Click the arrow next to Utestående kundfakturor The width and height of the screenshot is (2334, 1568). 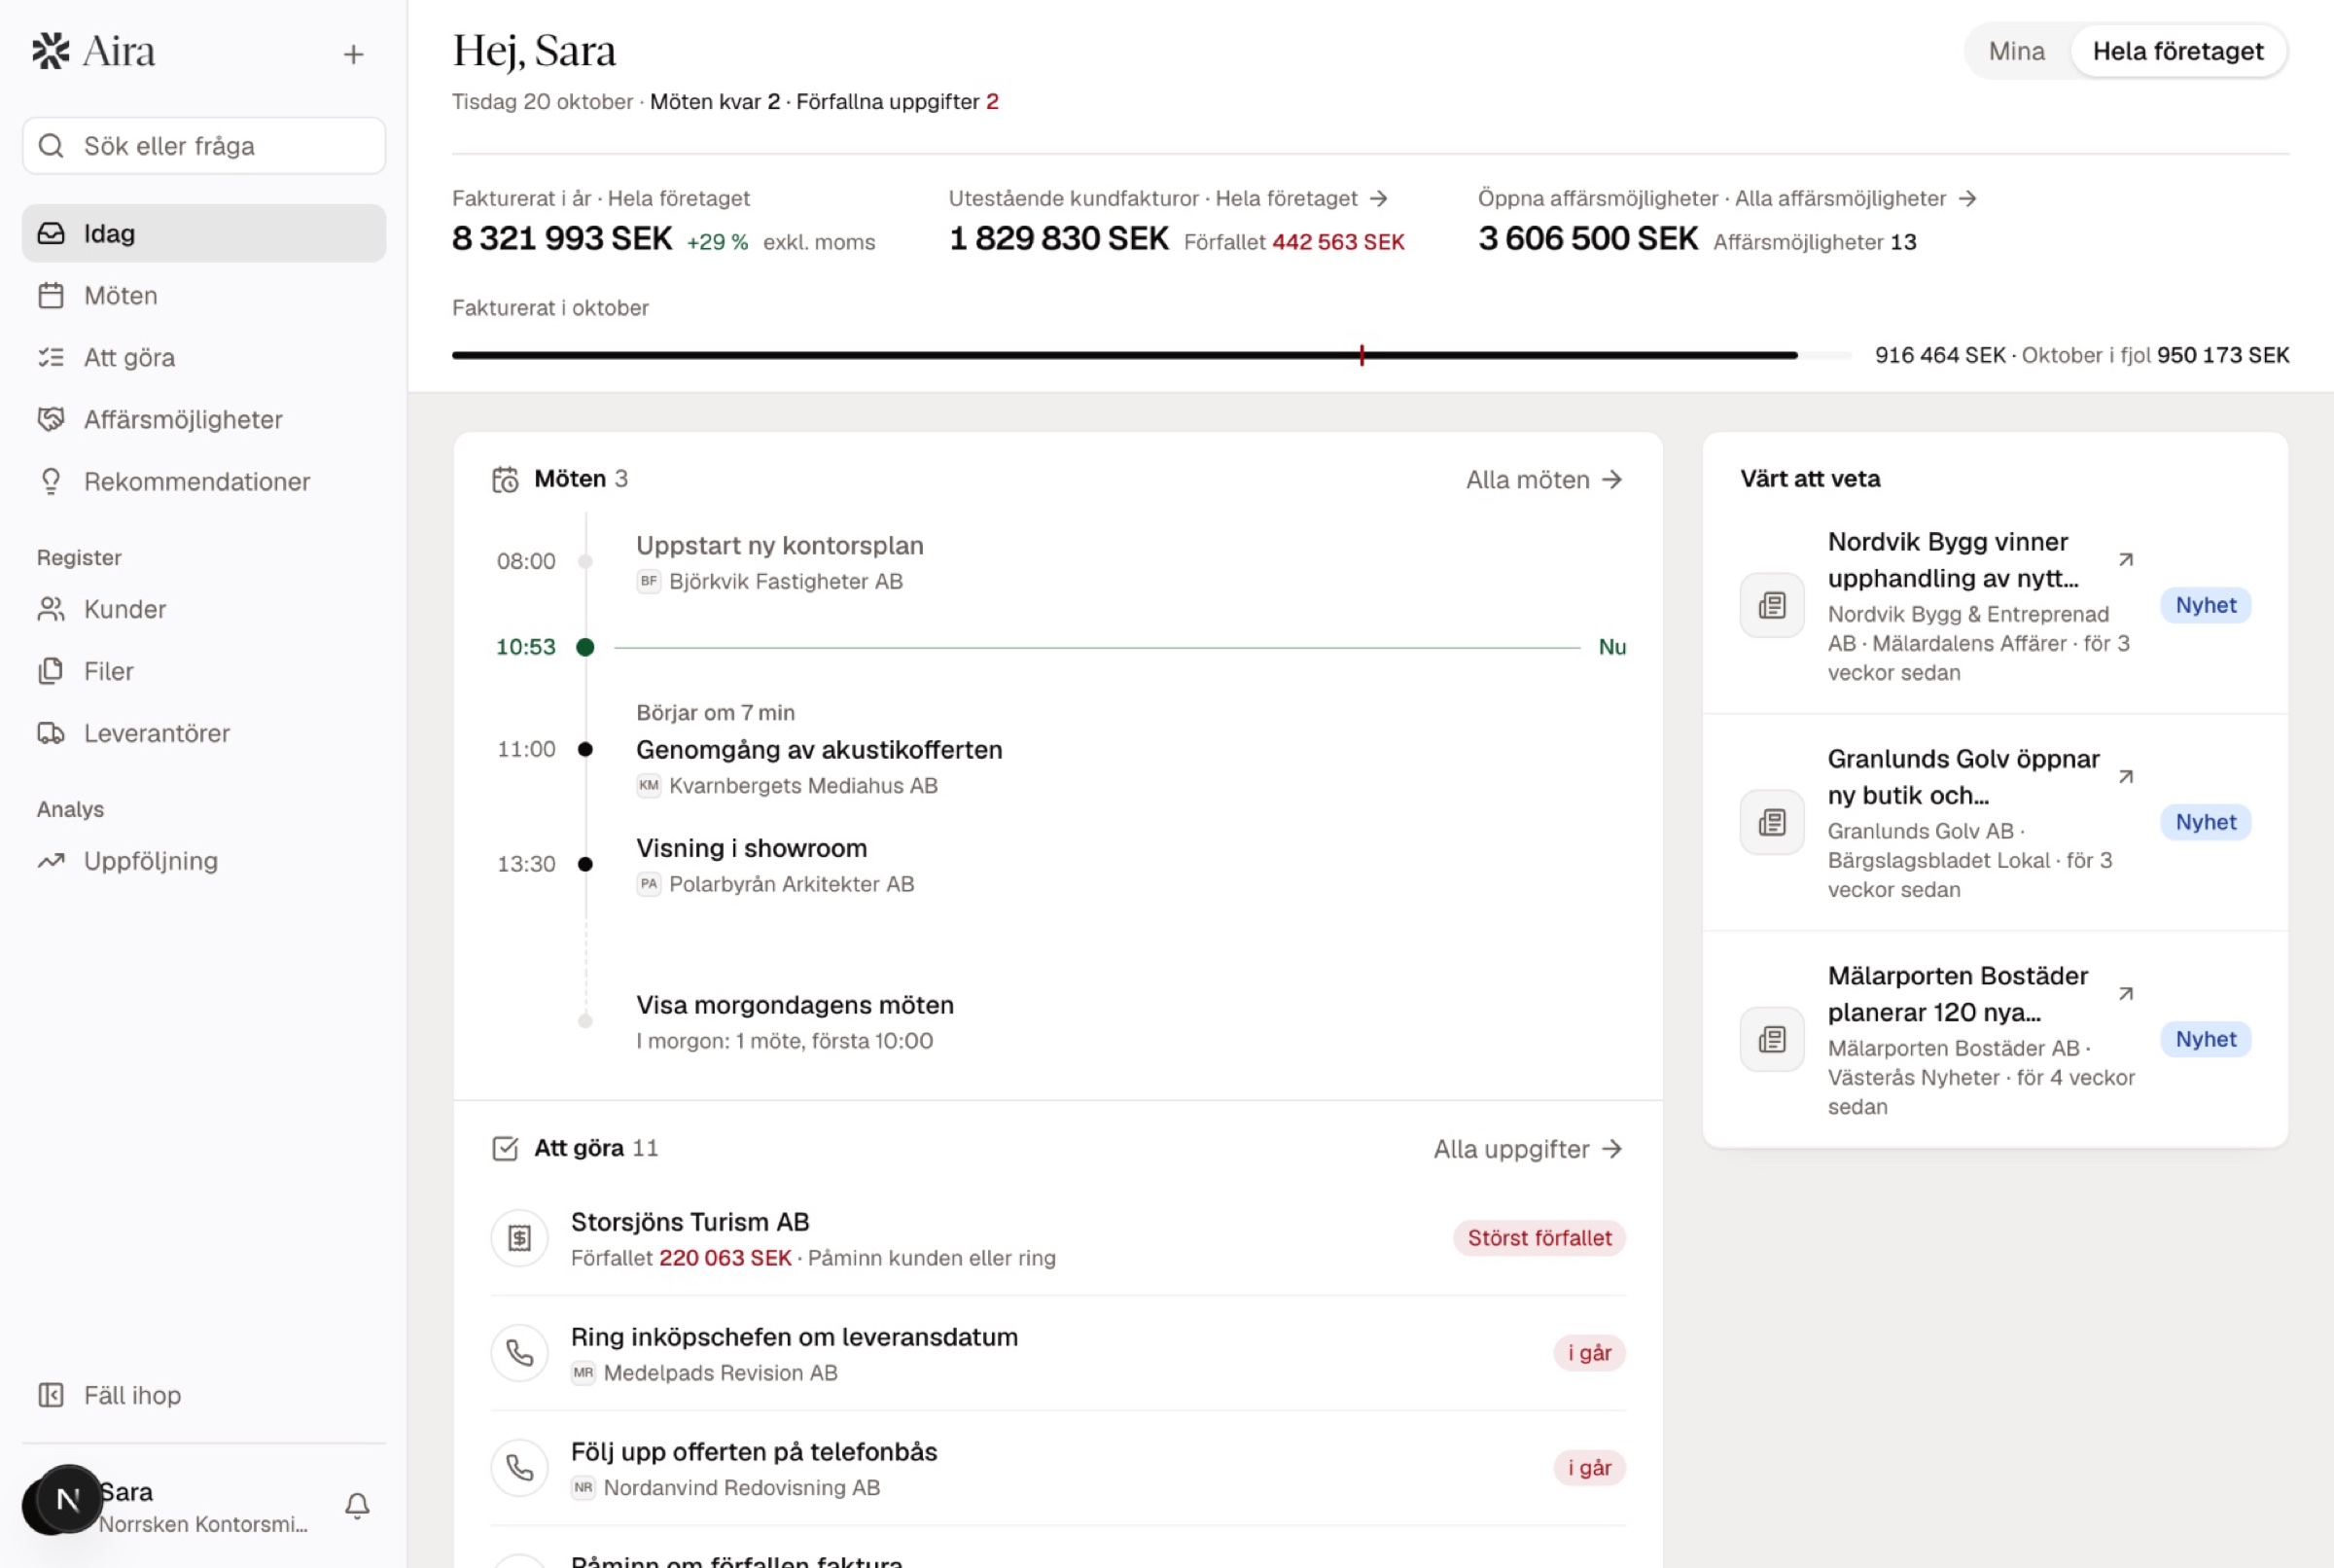(1379, 199)
